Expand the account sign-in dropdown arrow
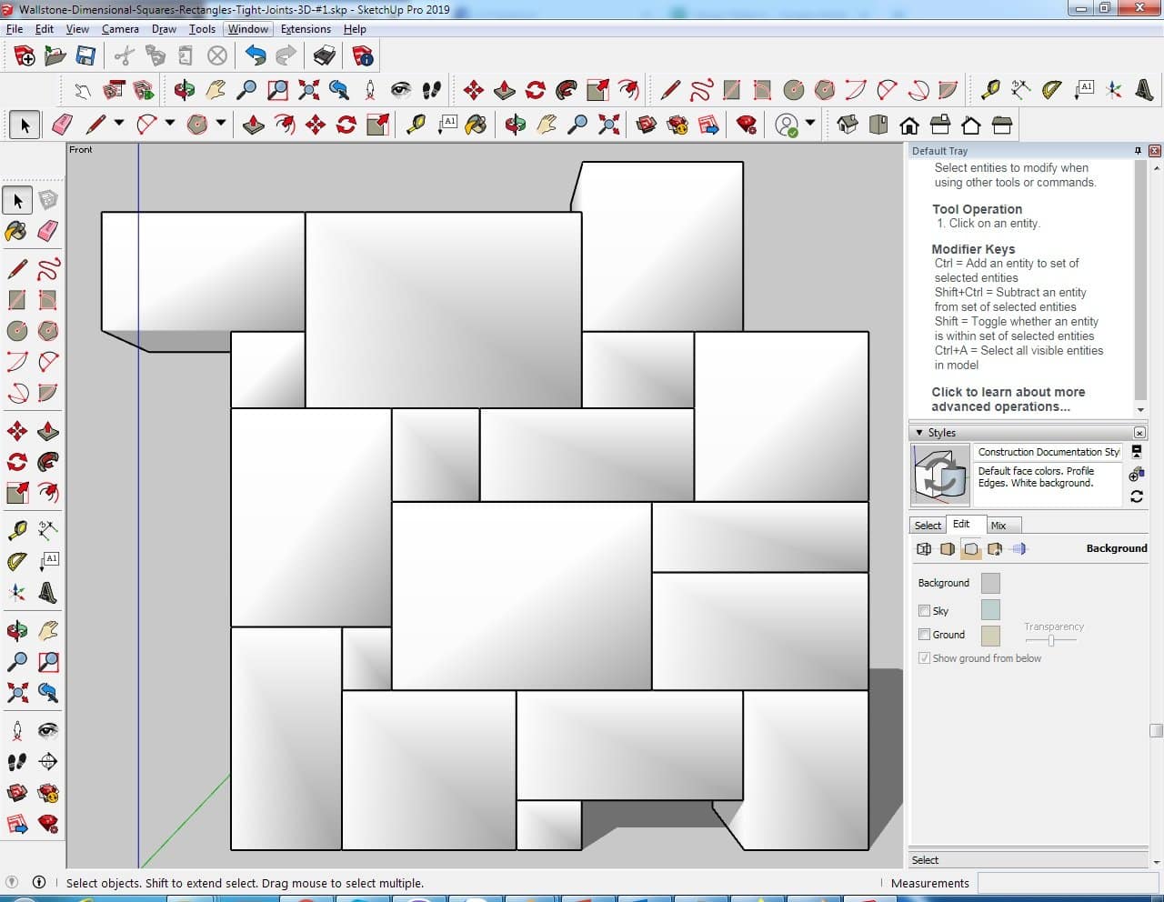Image resolution: width=1164 pixels, height=902 pixels. 810,124
